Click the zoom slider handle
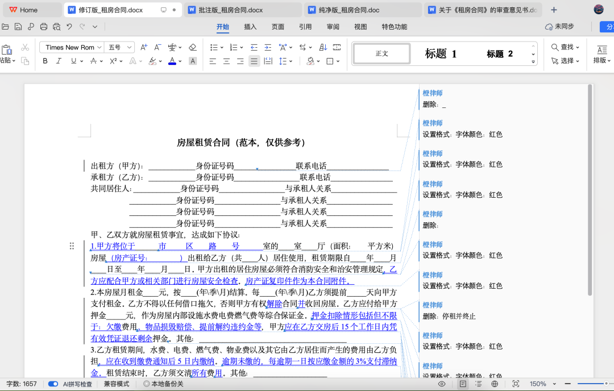Screen dimensions: 614x391 [x=606, y=384]
